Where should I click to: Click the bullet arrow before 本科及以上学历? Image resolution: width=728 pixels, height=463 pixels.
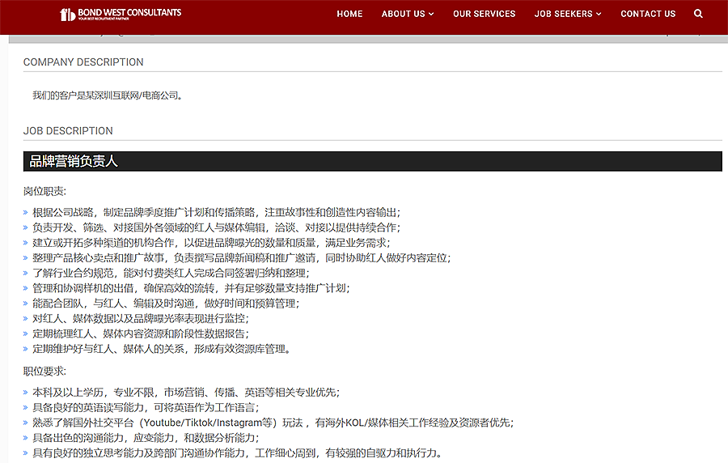click(26, 393)
